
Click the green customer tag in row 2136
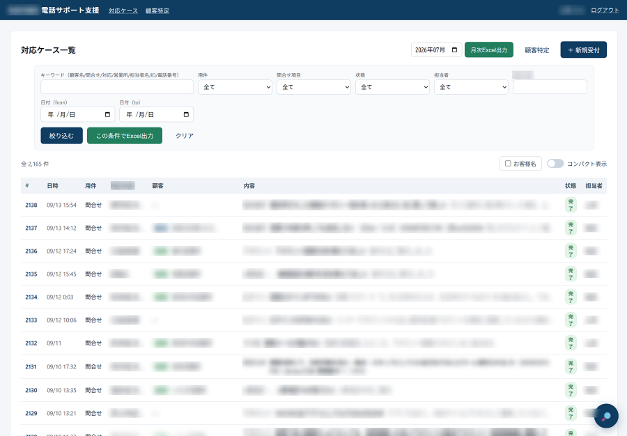tap(161, 251)
